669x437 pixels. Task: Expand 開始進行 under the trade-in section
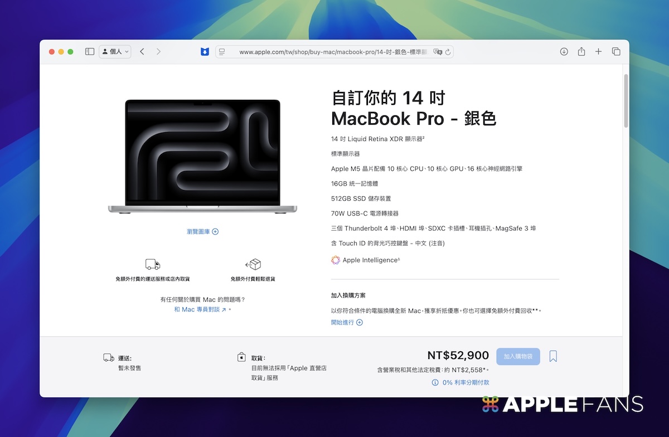point(347,322)
